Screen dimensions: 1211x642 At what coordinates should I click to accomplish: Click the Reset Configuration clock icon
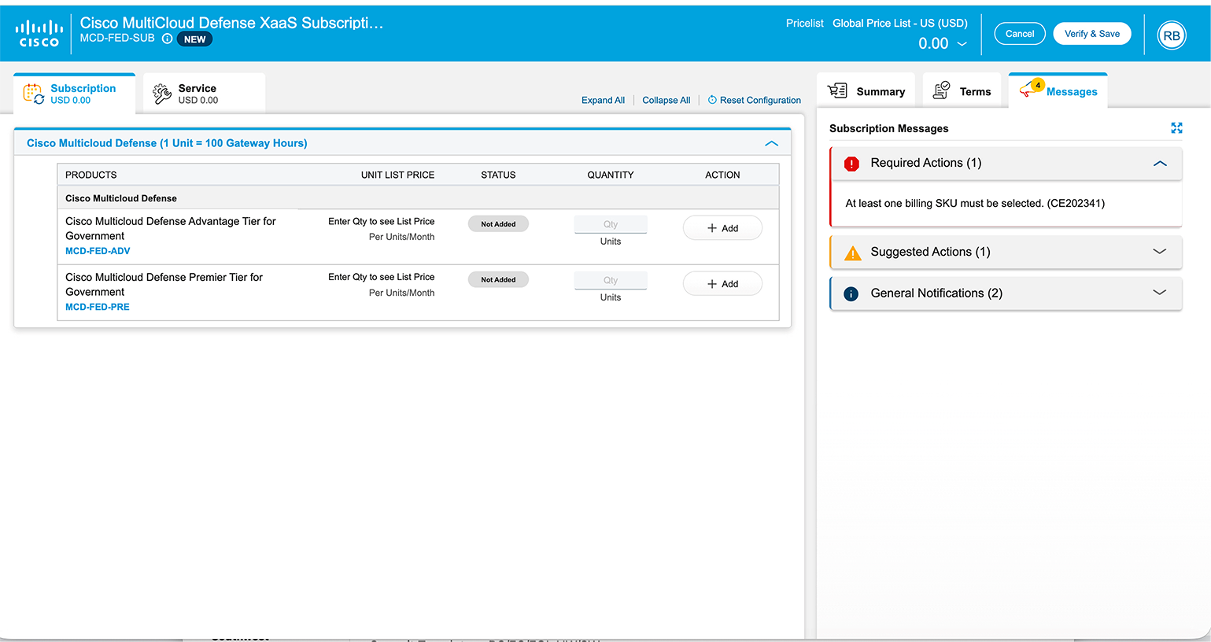pos(712,100)
